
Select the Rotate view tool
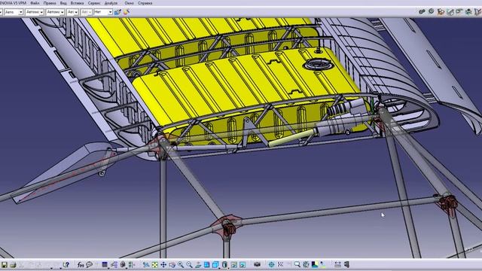click(172, 264)
